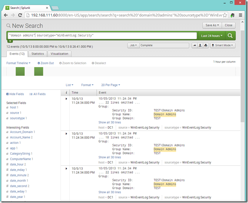The width and height of the screenshot is (248, 203).
Task: Click the print results icon
Action: pyautogui.click(x=206, y=45)
